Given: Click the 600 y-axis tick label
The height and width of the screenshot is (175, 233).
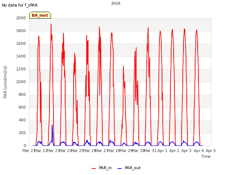Looking at the screenshot, I should click(x=22, y=108).
